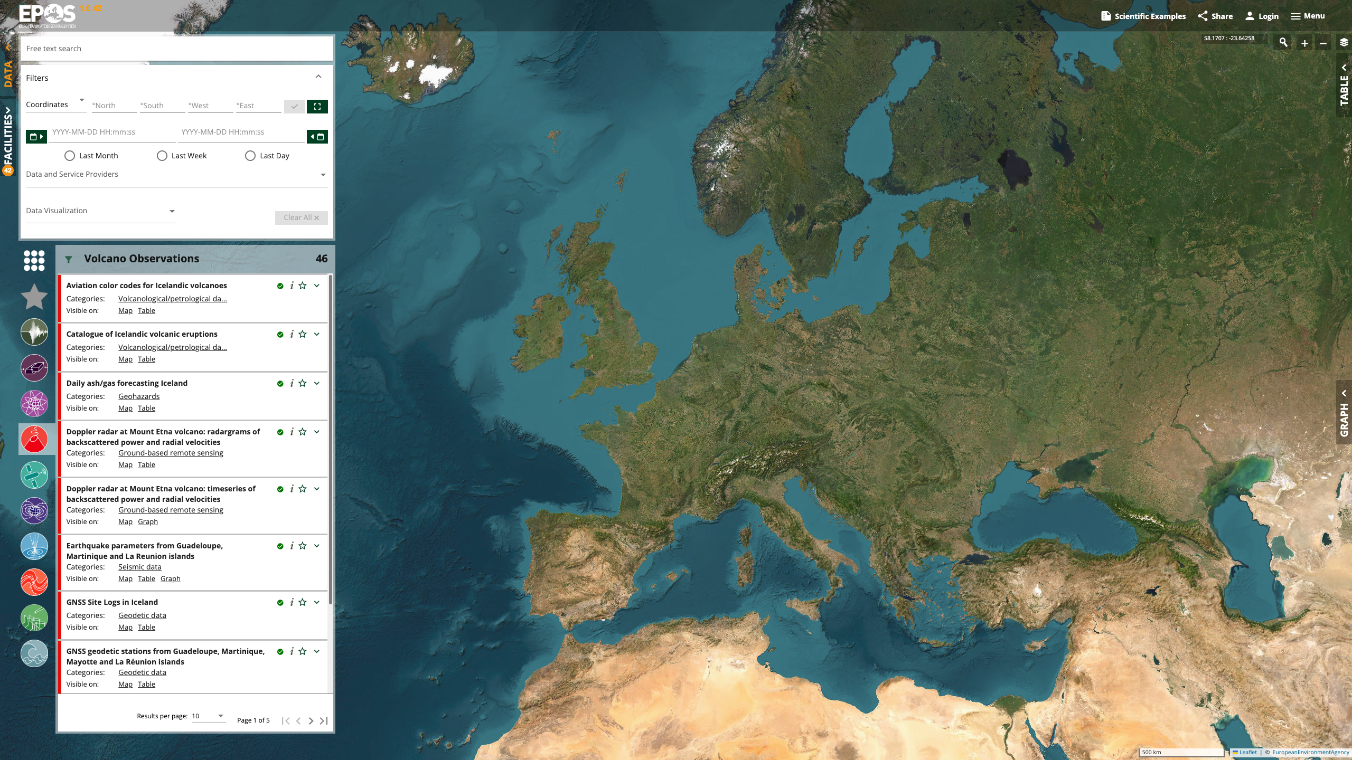Favourite the GNSS Site Logs in Iceland
The width and height of the screenshot is (1352, 760).
pos(303,602)
